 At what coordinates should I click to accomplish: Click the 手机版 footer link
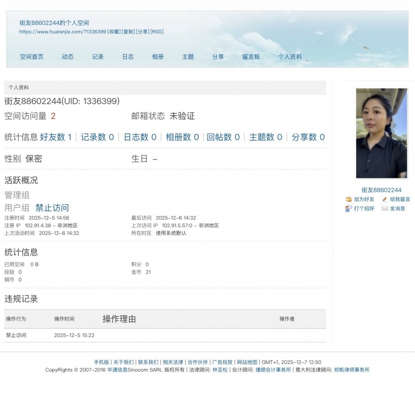tap(101, 362)
